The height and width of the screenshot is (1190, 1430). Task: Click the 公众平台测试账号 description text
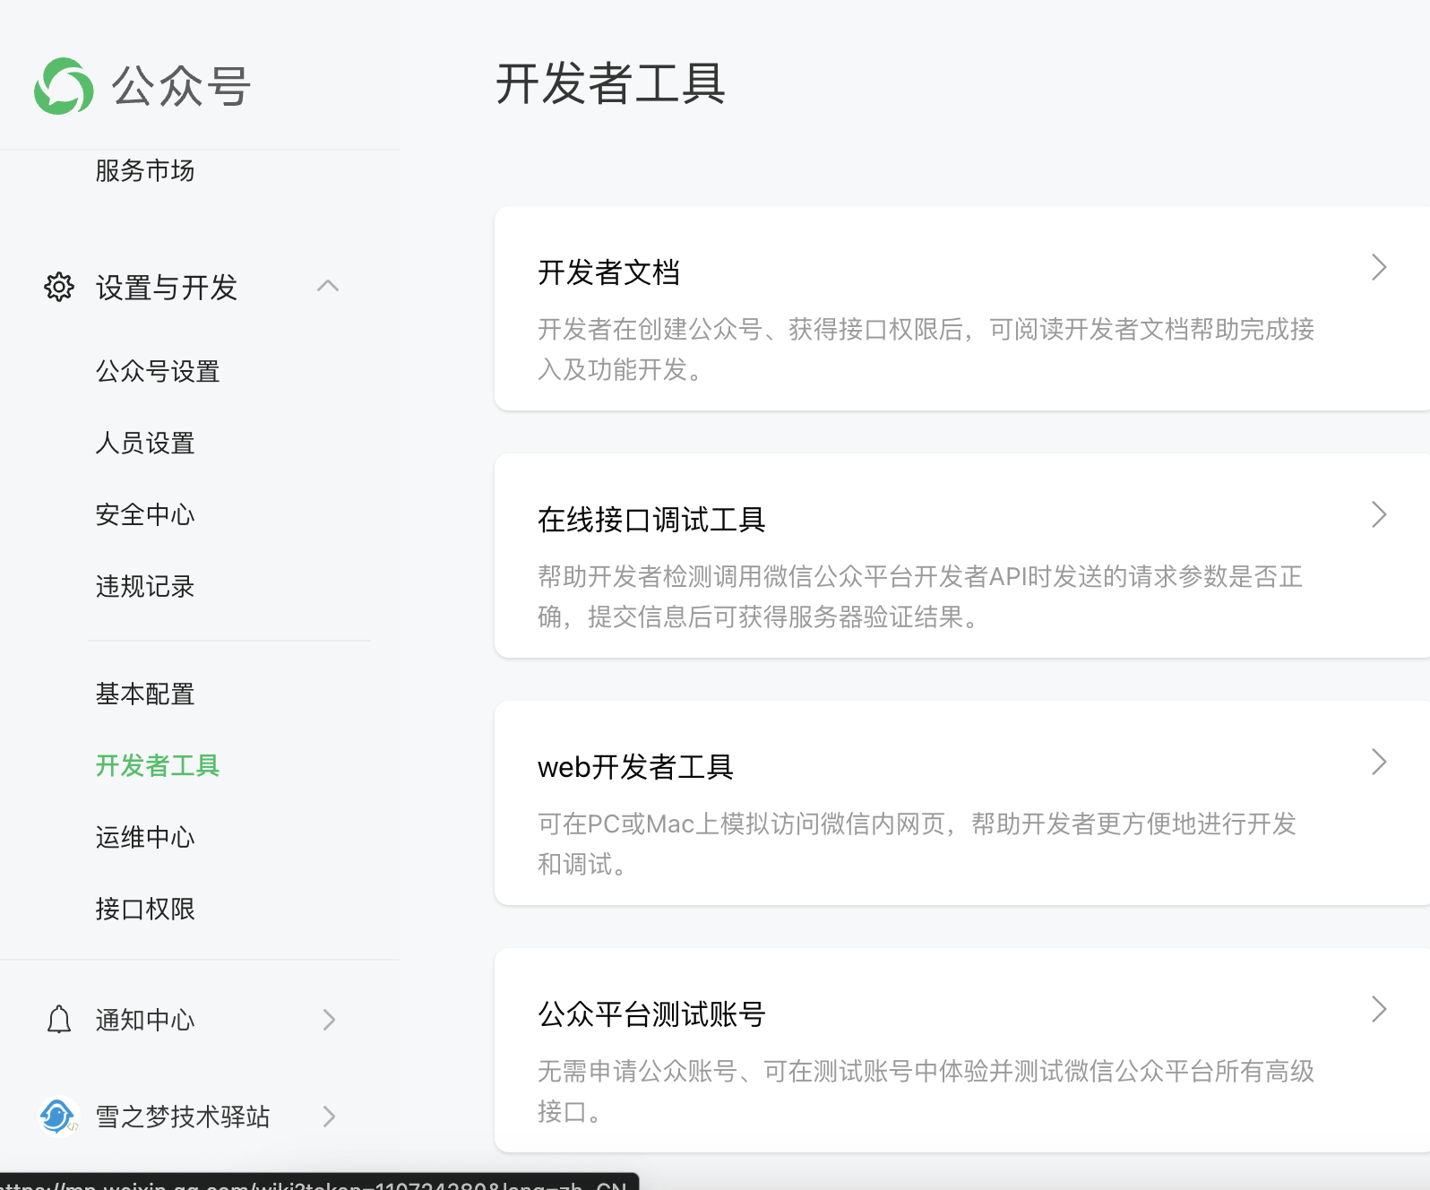point(926,1091)
